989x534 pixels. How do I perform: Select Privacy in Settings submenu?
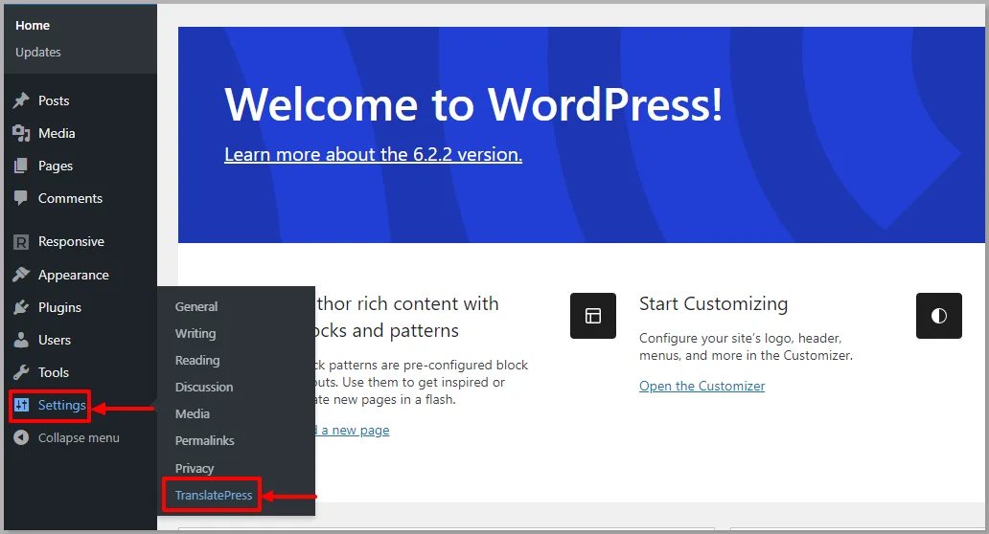pos(195,469)
